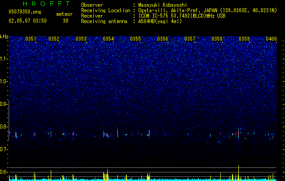Click the 0400 time marker
Image resolution: width=285 pixels, height=181 pixels.
pos(271,39)
